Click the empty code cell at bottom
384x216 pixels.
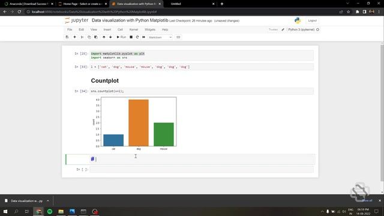point(202,169)
